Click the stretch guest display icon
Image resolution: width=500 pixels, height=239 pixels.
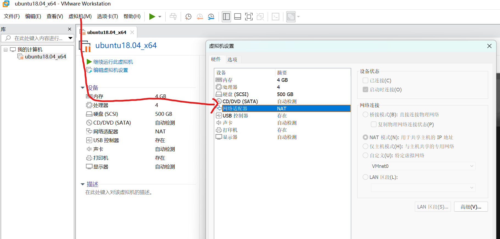point(291,17)
